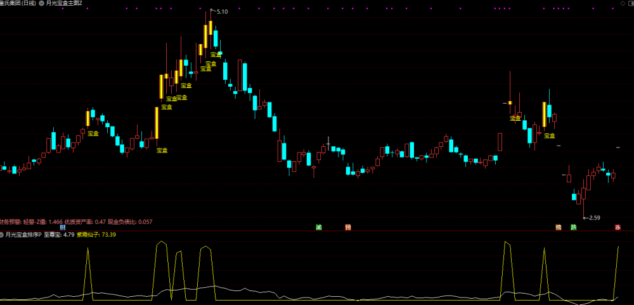Select the 月光宝盒主图Z indicator name
The image size is (634, 305).
64,3
